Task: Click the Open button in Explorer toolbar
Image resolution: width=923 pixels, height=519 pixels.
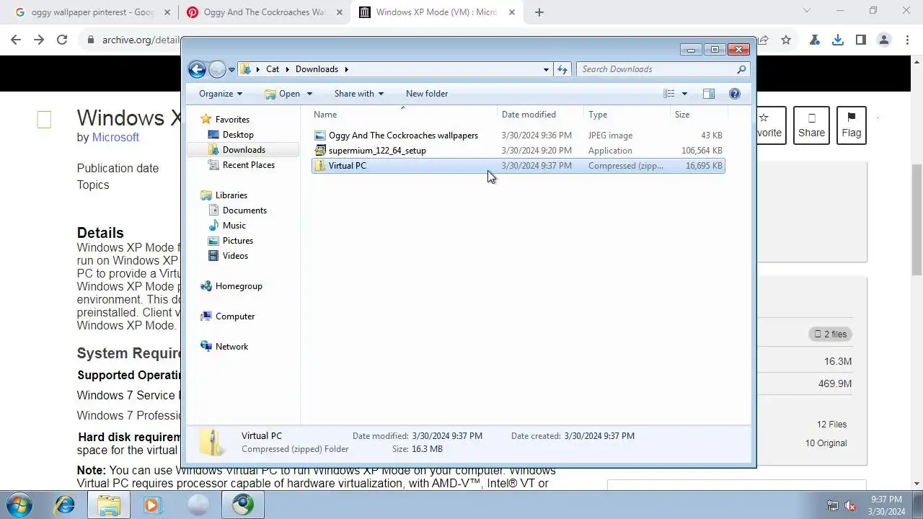Action: 283,94
